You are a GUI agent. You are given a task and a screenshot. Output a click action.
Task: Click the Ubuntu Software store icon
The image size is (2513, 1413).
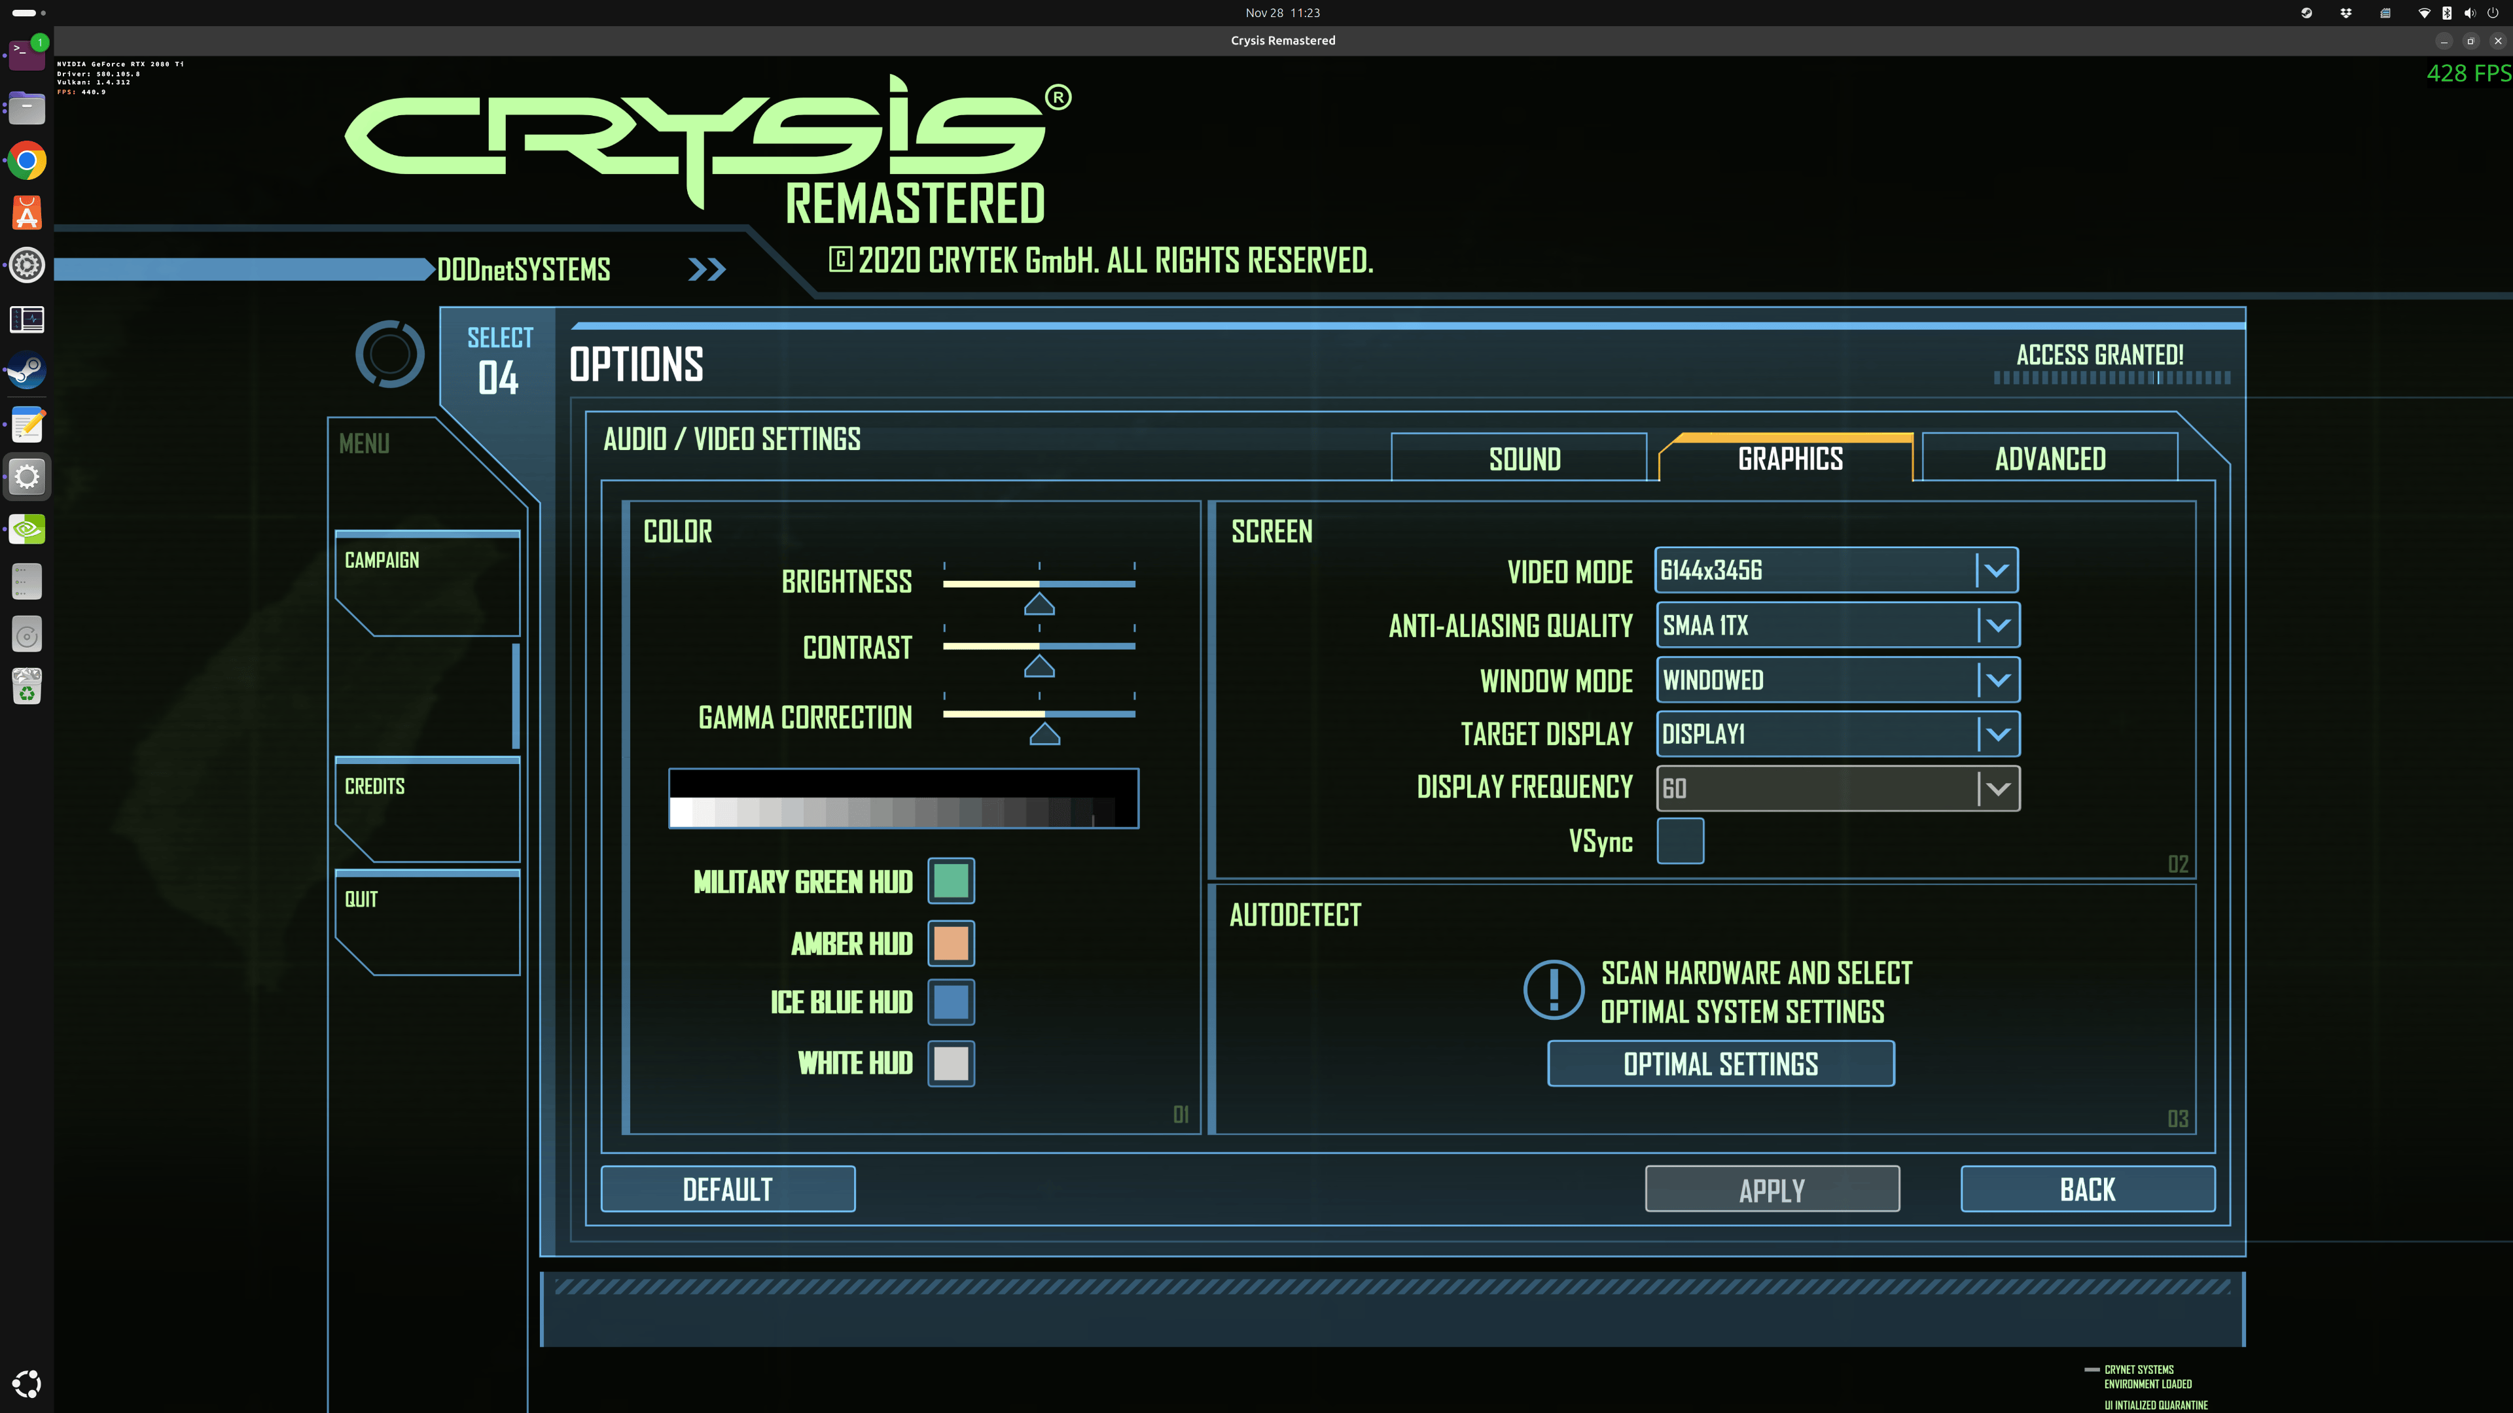click(x=26, y=213)
